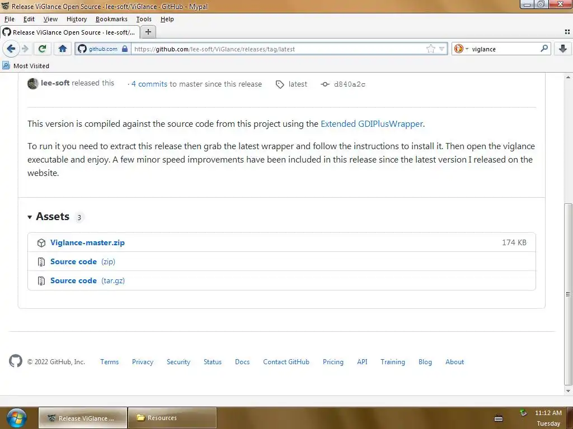Open the Docs footer link
Screen dimensions: 573x429
point(242,362)
